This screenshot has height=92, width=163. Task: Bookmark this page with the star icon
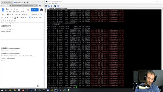pyautogui.click(x=37, y=6)
